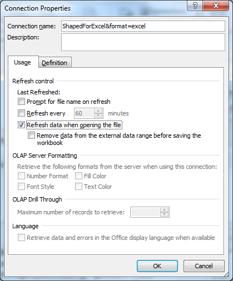This screenshot has width=233, height=281.
Task: Tick the Font Style checkbox
Action: point(21,187)
